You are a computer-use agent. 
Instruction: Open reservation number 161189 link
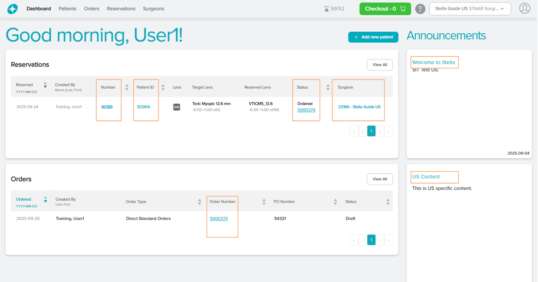point(107,107)
